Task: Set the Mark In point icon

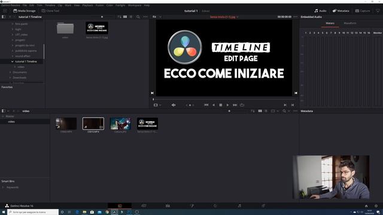Action: 285,105
